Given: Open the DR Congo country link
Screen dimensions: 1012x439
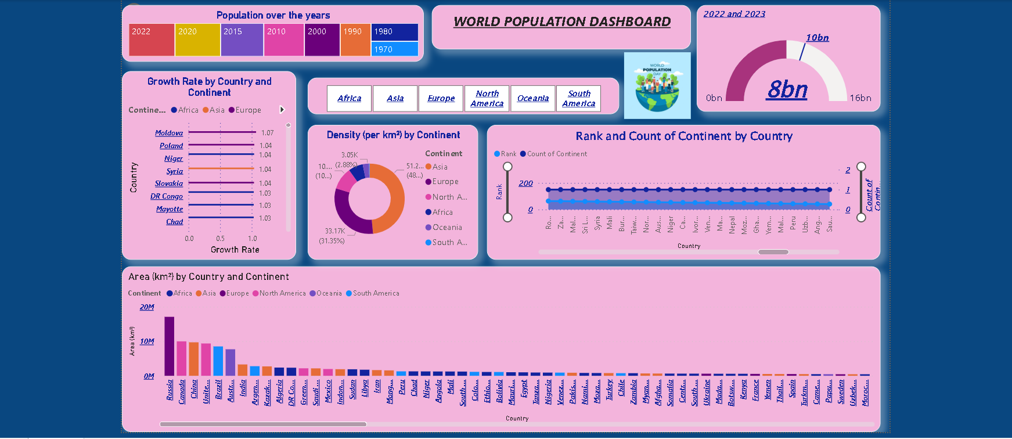Looking at the screenshot, I should pos(166,196).
